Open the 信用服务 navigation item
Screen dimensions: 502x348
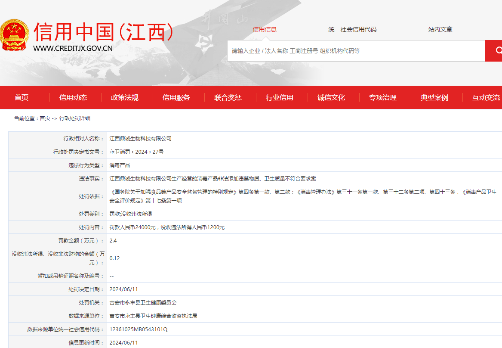click(176, 97)
